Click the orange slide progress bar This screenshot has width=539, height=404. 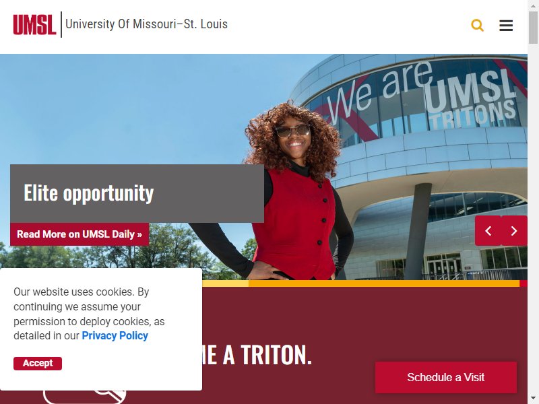click(384, 283)
